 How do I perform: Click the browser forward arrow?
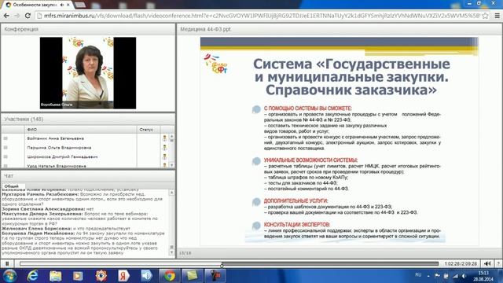(17, 16)
